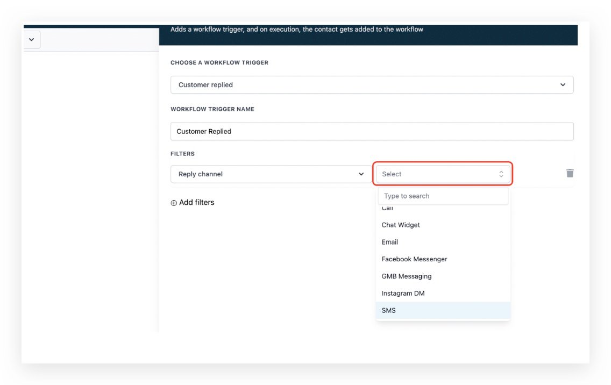
Task: Select Facebook Messenger channel option
Action: (x=414, y=259)
